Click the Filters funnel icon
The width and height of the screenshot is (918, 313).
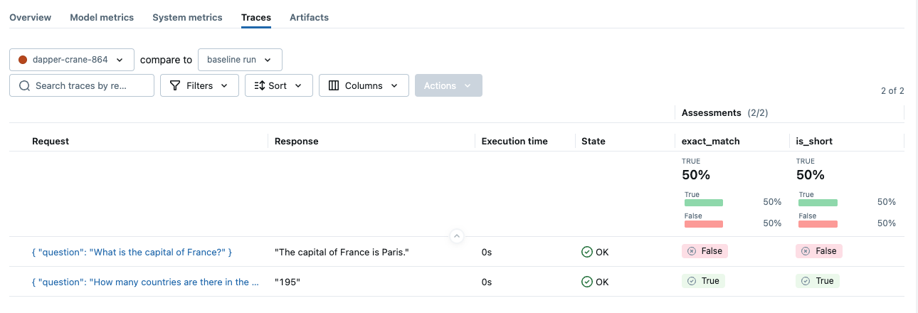[x=175, y=86]
